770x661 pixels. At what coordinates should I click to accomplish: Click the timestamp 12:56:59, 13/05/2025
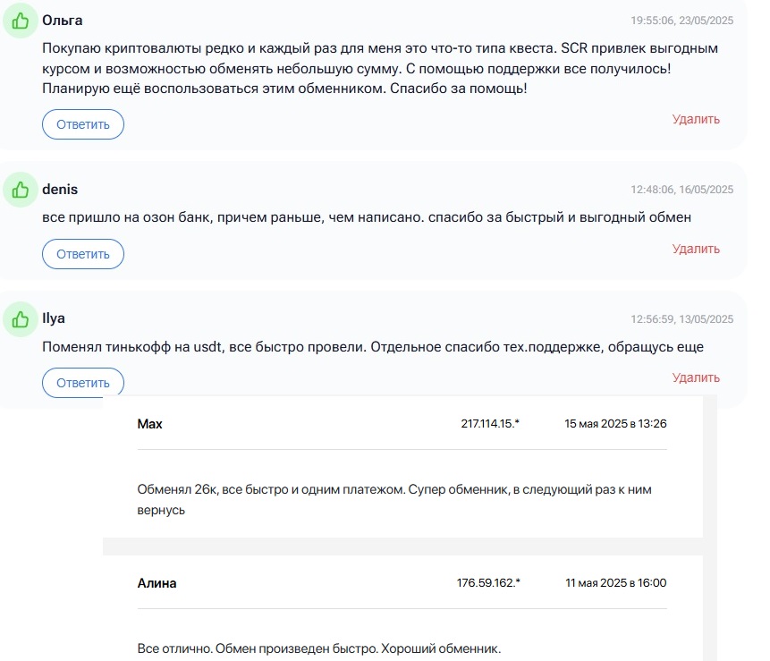(x=681, y=319)
